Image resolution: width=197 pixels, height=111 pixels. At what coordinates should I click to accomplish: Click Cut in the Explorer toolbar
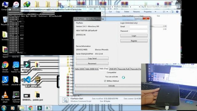pos(110,12)
